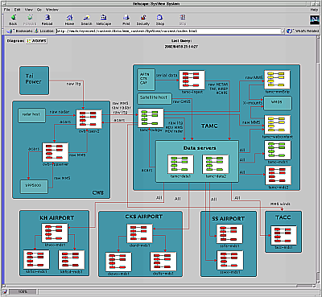This screenshot has width=322, height=297.
Task: Select lower-left KH AIRPORT host icon
Action: (36, 259)
